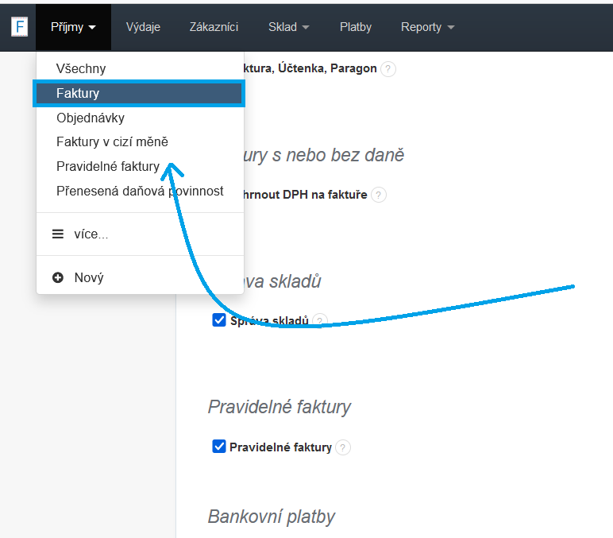Choose Objednávky in the dropdown menu
Screen dimensions: 613x538
pos(91,118)
